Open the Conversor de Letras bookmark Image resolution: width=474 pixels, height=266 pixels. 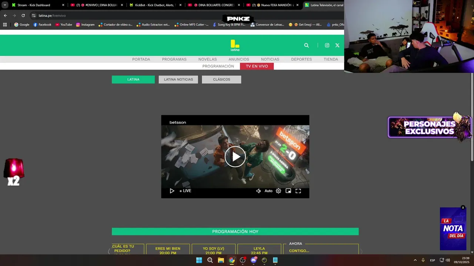(267, 25)
